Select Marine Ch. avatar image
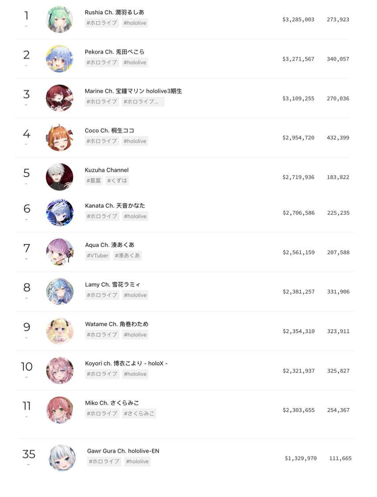Image resolution: width=377 pixels, height=497 pixels. pyautogui.click(x=60, y=98)
